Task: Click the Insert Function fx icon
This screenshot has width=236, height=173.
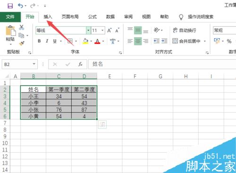Action: (x=80, y=64)
